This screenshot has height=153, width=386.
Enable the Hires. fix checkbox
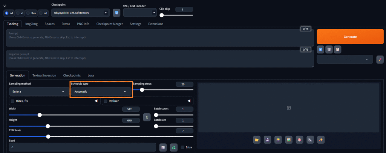pos(12,101)
